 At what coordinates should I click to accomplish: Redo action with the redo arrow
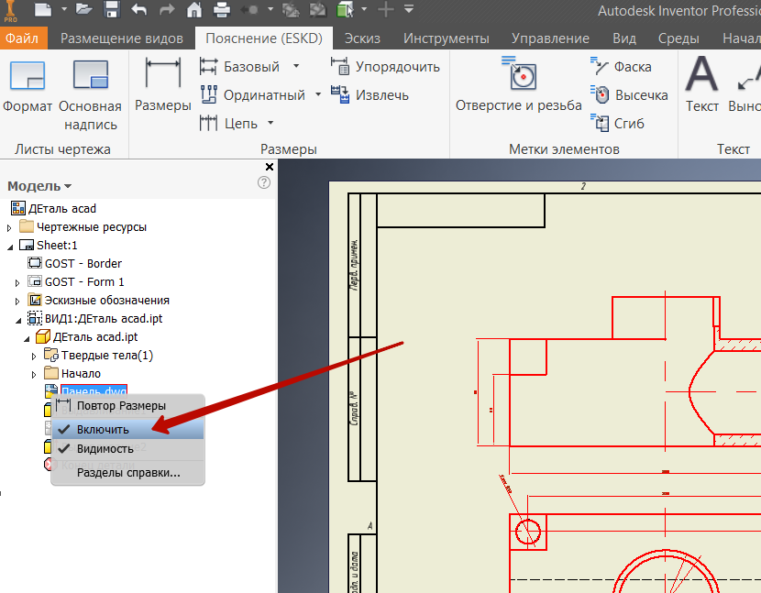(167, 10)
